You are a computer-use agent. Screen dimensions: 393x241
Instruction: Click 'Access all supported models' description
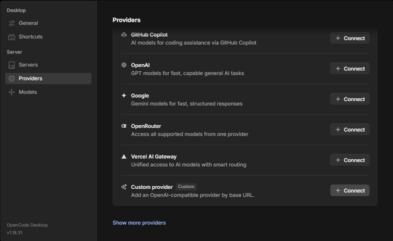tap(190, 134)
